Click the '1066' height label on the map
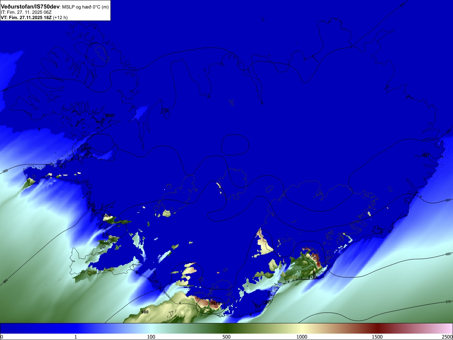Viewport: 453px width, 340px height. click(x=106, y=216)
